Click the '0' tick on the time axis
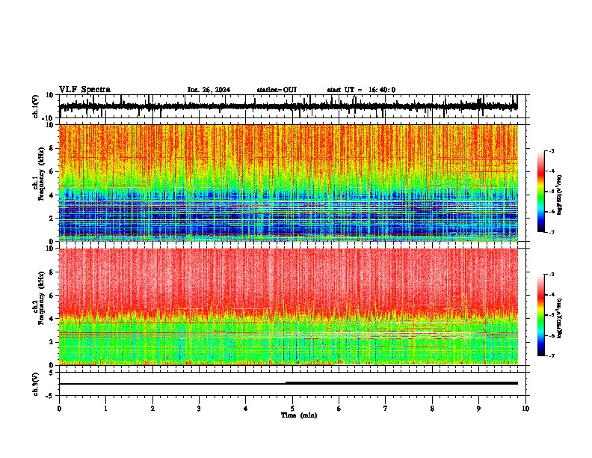This screenshot has height=458, width=592. tap(59, 409)
